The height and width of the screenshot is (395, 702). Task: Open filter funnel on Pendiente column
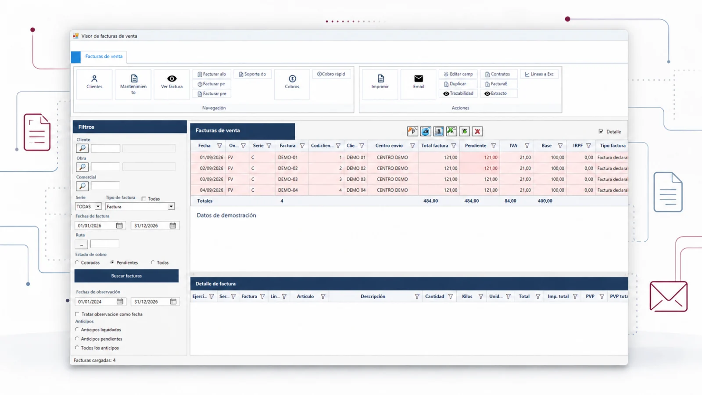click(494, 146)
